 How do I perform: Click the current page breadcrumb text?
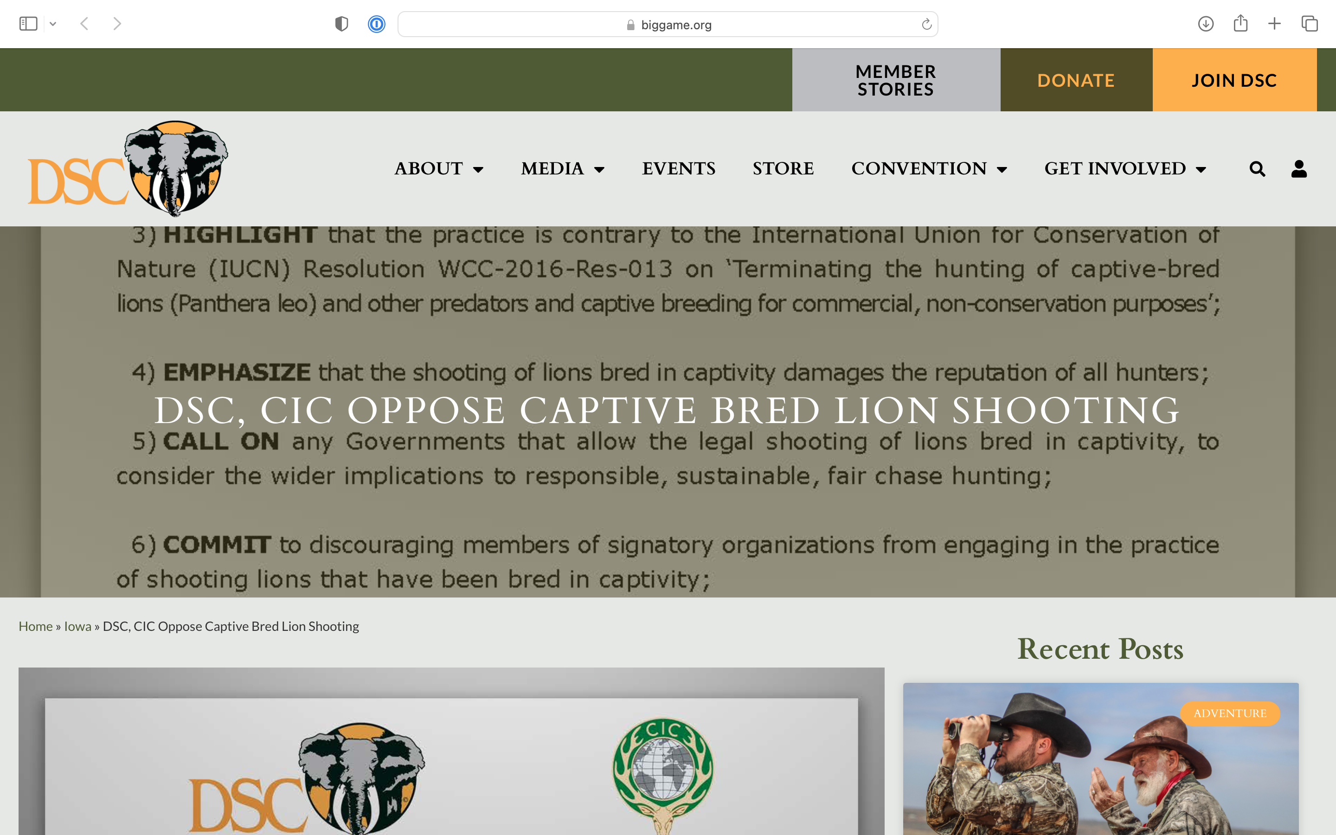[231, 626]
